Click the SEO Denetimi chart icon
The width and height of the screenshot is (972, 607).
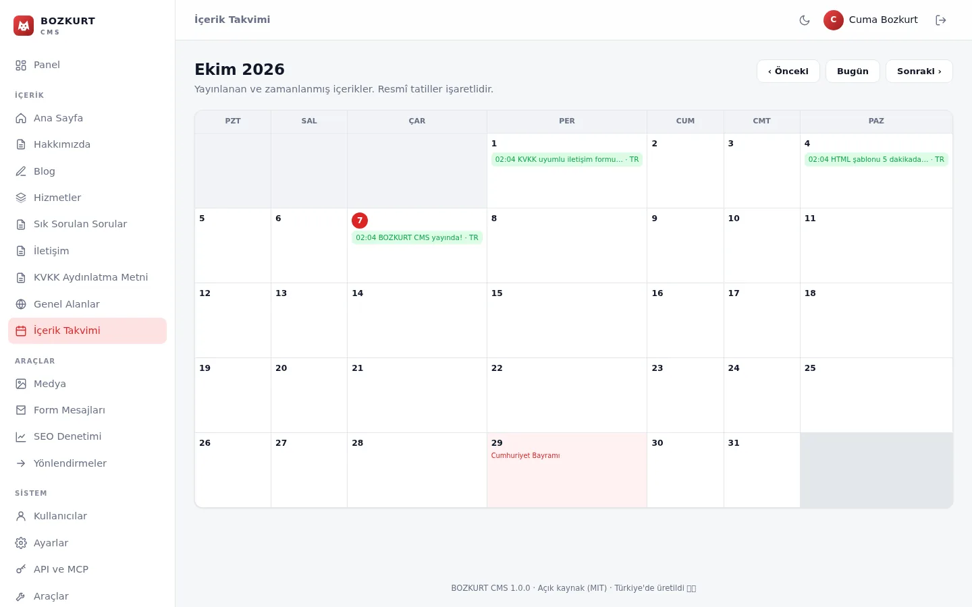click(x=21, y=437)
